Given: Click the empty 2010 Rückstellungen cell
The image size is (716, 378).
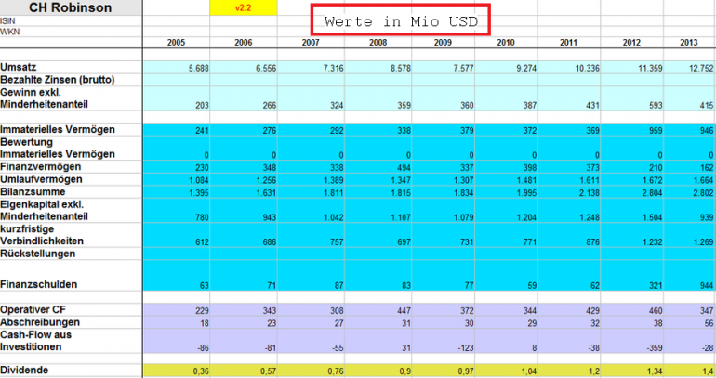Looking at the screenshot, I should tap(506, 254).
